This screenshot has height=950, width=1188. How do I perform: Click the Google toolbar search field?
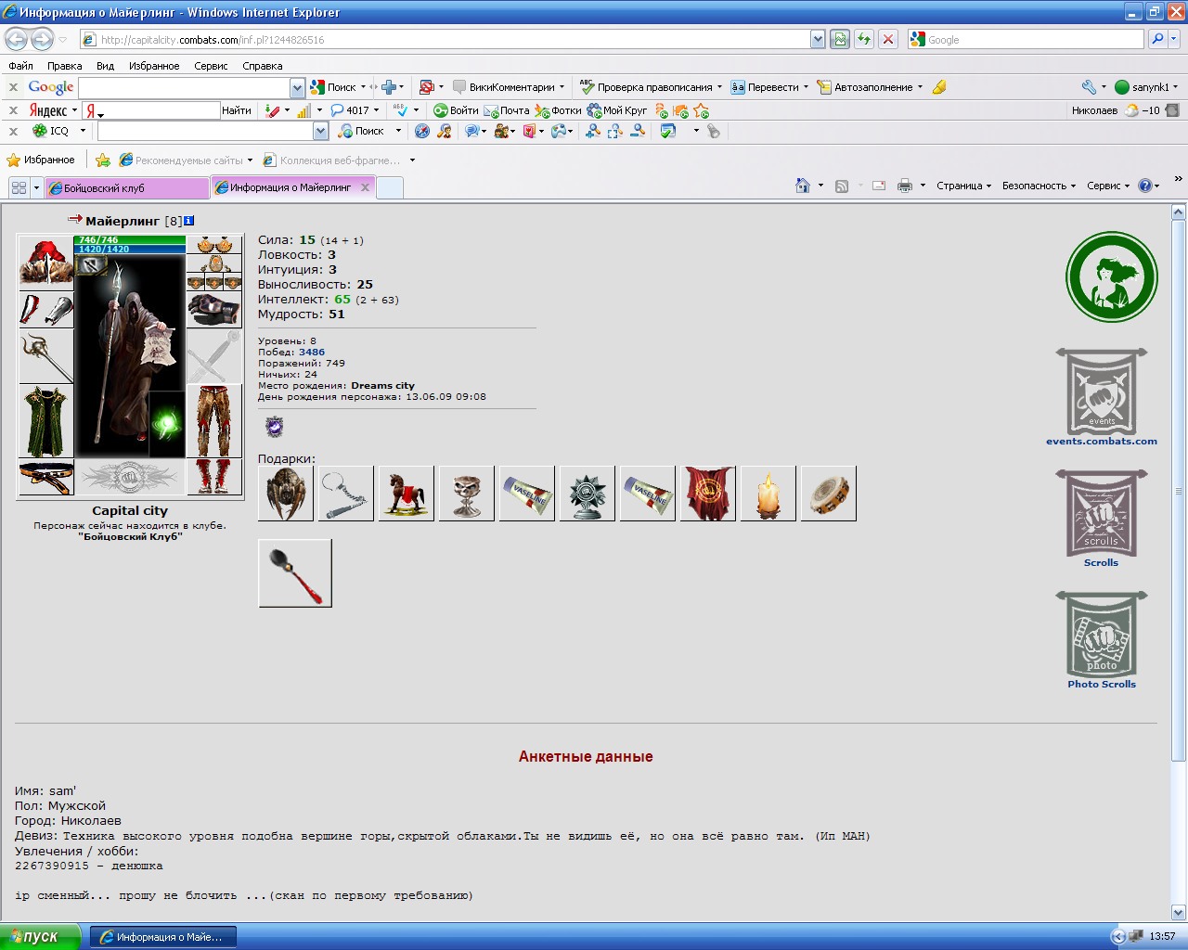click(185, 87)
